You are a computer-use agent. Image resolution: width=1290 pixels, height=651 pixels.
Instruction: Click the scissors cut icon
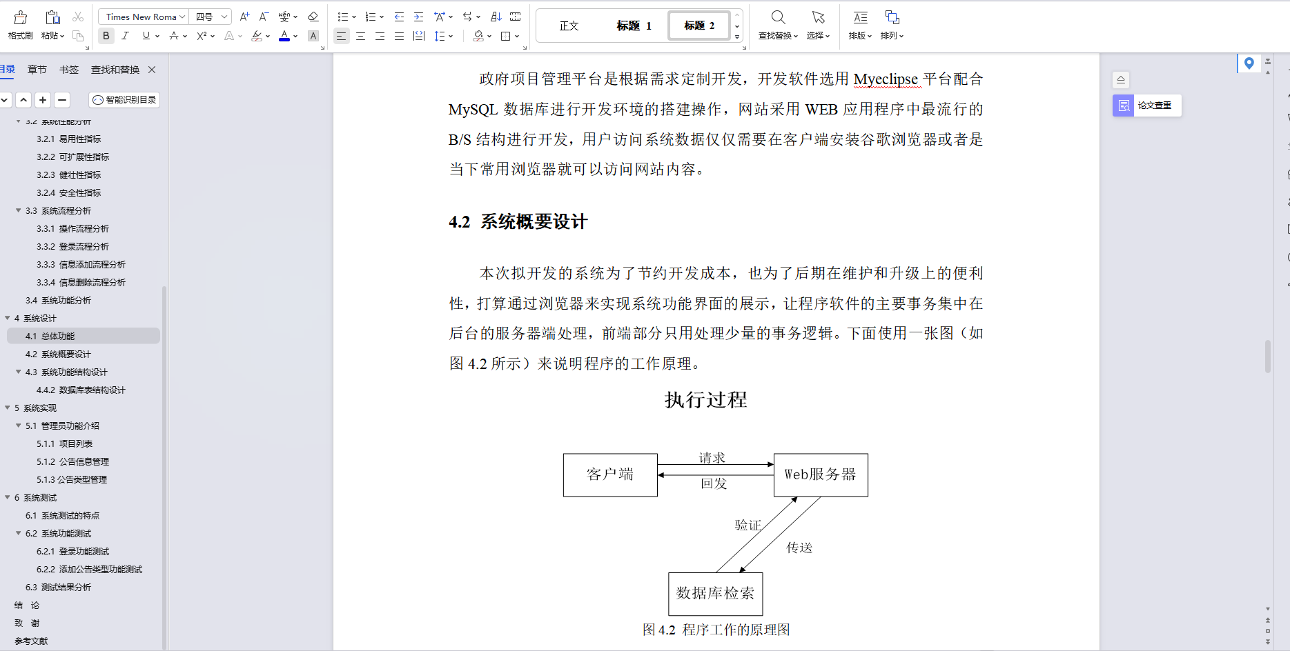[79, 17]
